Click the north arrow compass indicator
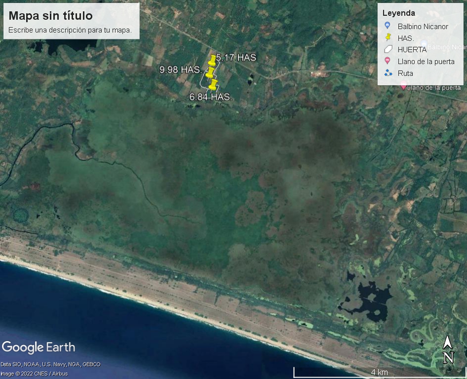This screenshot has height=379, width=467. [448, 349]
